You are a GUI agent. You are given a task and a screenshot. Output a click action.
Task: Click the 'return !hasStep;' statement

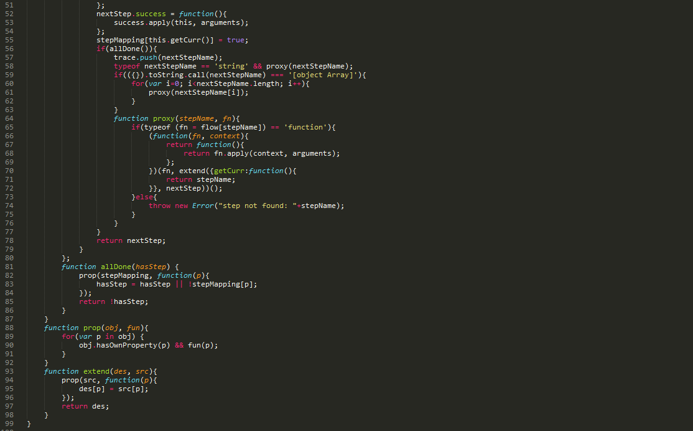click(x=114, y=301)
